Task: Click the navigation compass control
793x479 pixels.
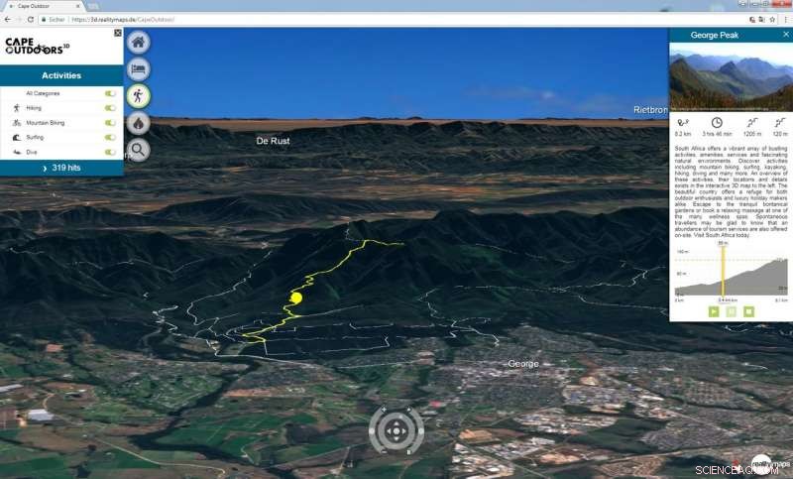Action: [396, 430]
